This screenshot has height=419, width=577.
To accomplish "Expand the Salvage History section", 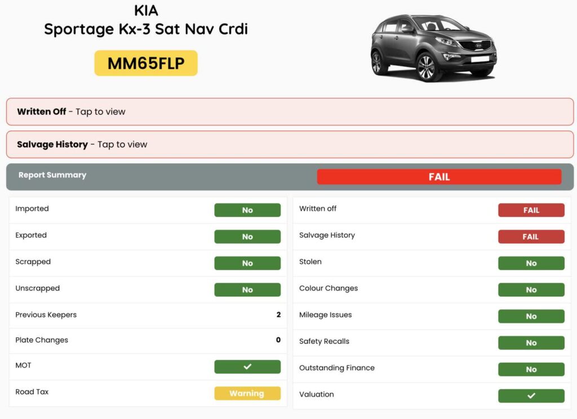I will click(x=288, y=144).
